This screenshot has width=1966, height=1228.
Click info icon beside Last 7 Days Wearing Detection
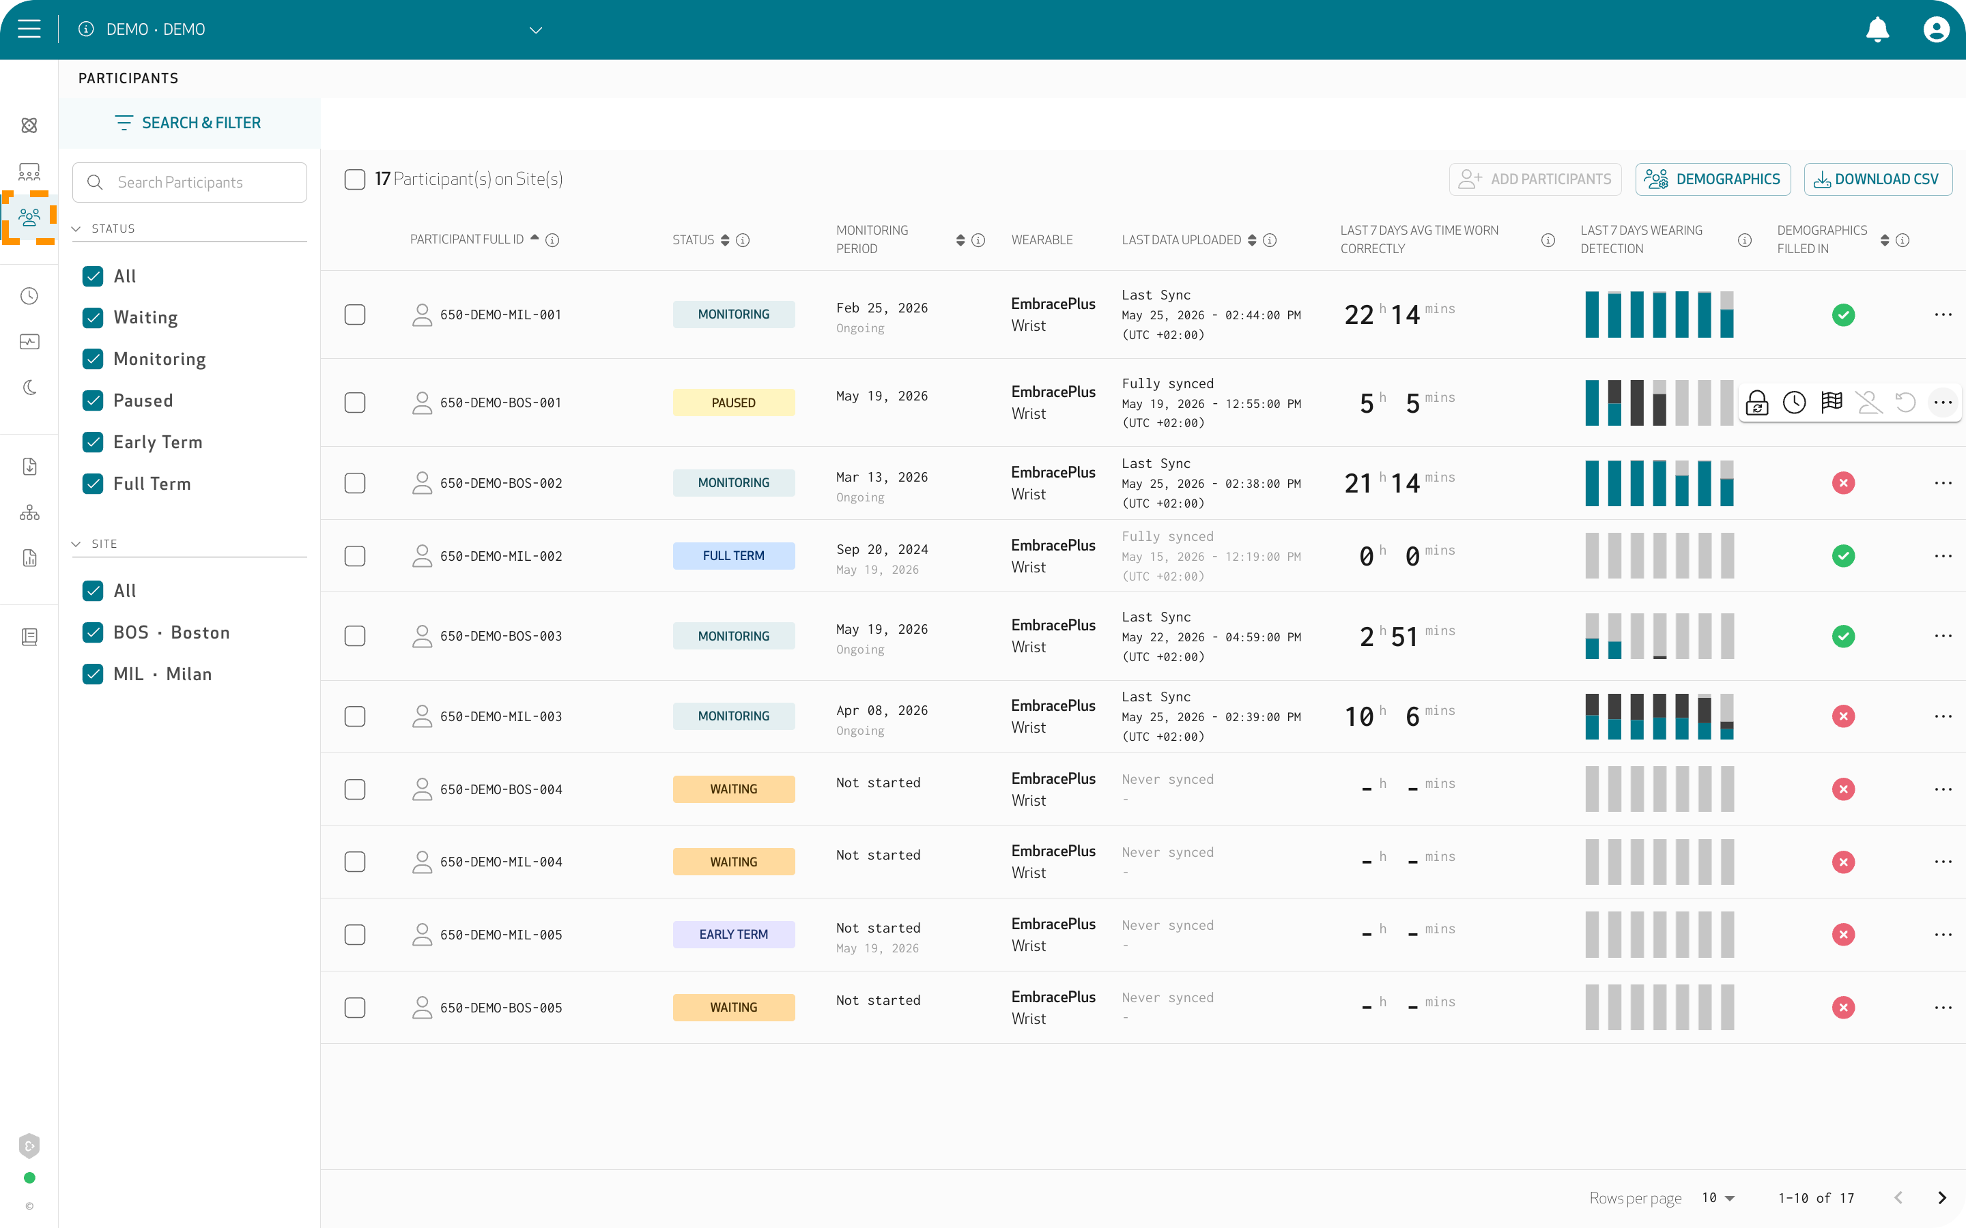[x=1744, y=239]
